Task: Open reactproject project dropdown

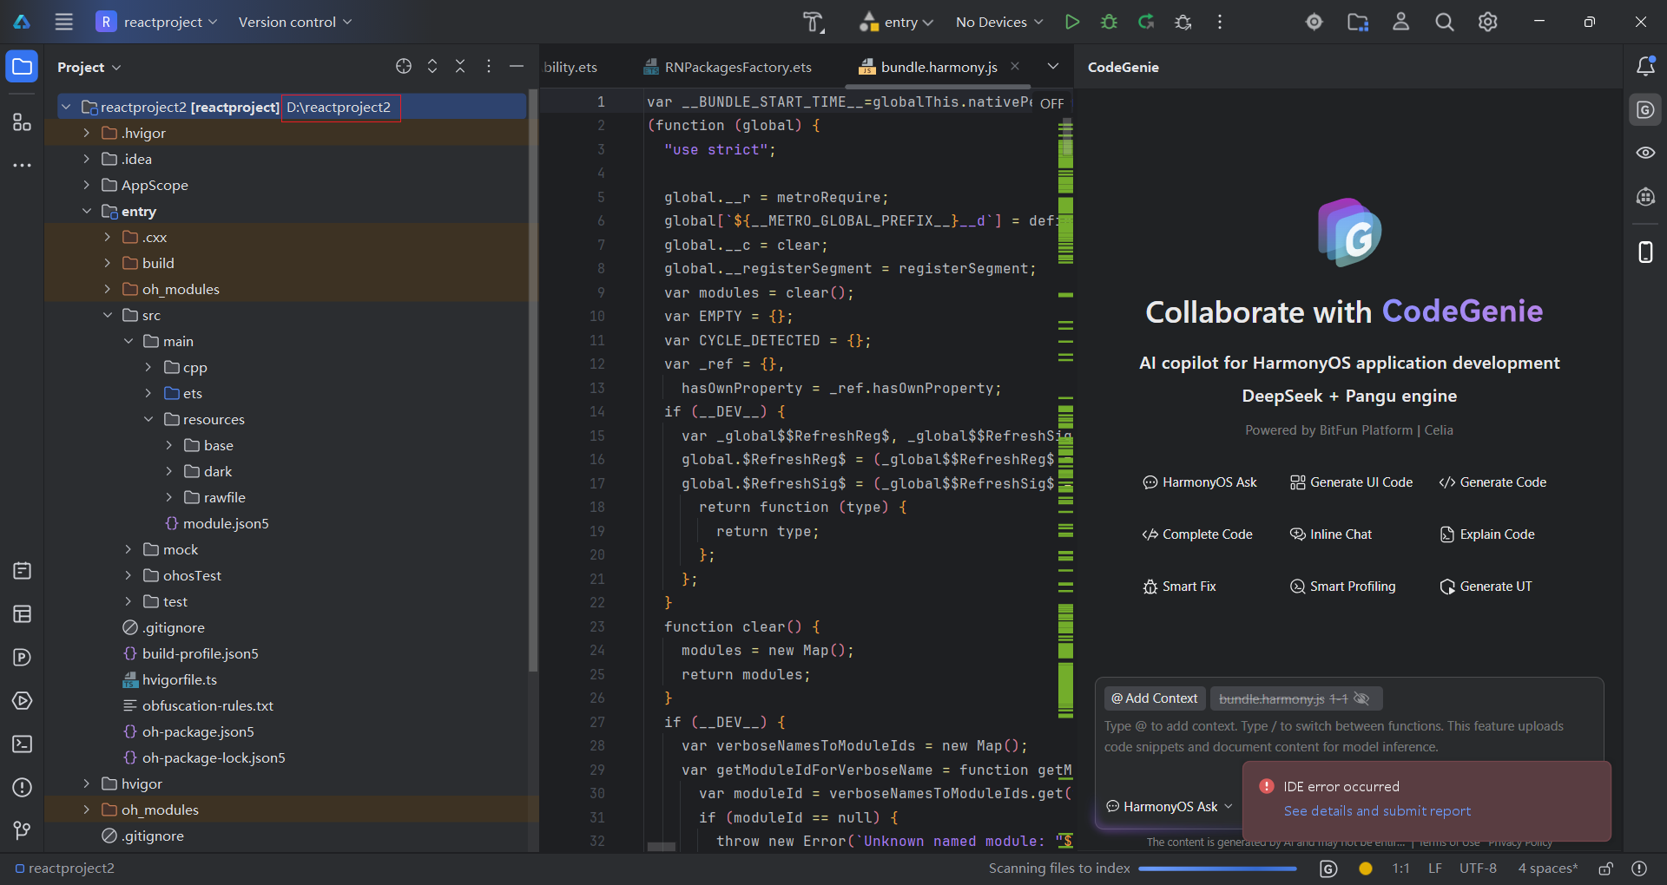Action: 157,22
